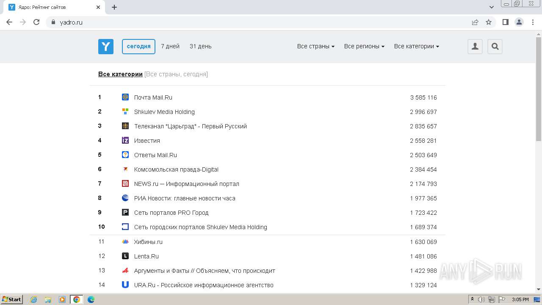Open a new browser tab

114,7
